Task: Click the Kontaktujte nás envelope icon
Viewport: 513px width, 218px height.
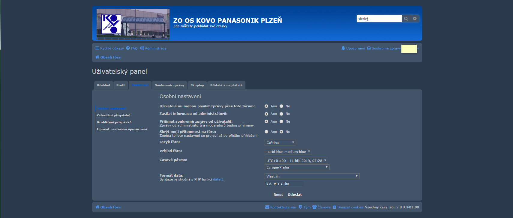Action: (x=267, y=207)
